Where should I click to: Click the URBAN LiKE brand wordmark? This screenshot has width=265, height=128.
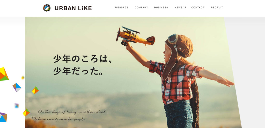[73, 8]
